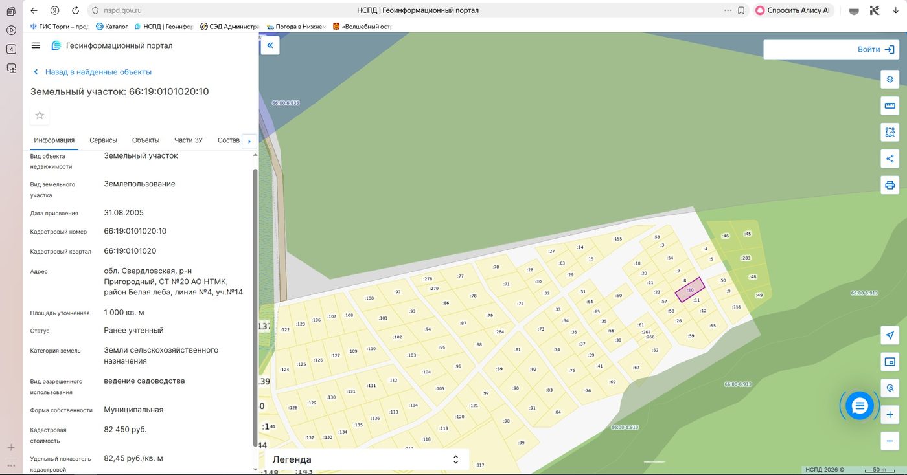Screen dimensions: 907x475
Task: Zoom out of the map with the minus button
Action: point(890,441)
